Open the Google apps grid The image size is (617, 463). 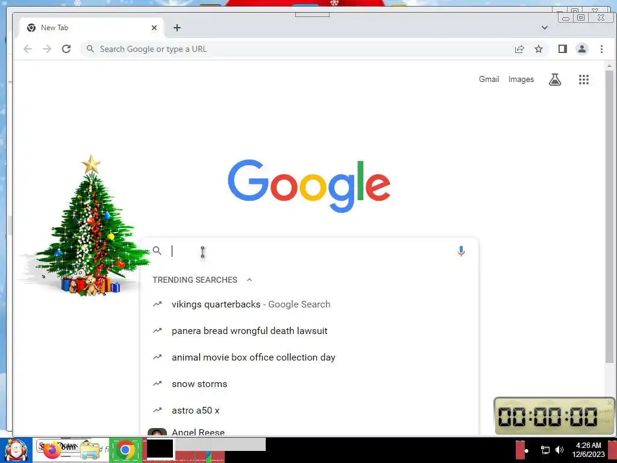(x=584, y=80)
